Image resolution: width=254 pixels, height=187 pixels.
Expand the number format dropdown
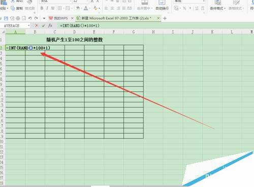(x=204, y=1)
